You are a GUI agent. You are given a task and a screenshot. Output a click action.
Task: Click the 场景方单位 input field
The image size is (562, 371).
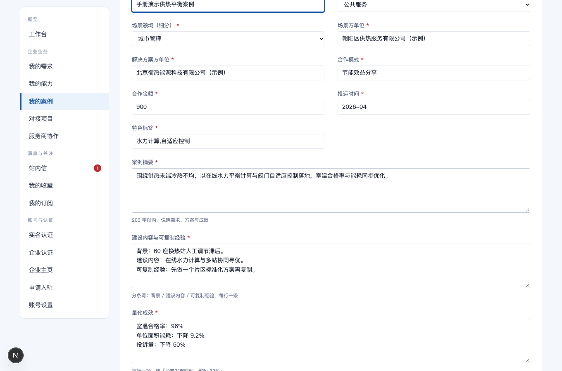tap(433, 39)
